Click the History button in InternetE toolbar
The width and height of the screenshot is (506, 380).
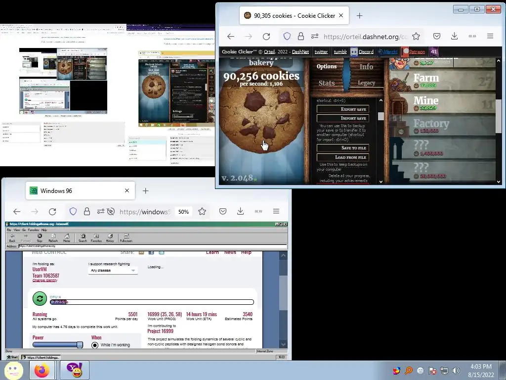110,238
